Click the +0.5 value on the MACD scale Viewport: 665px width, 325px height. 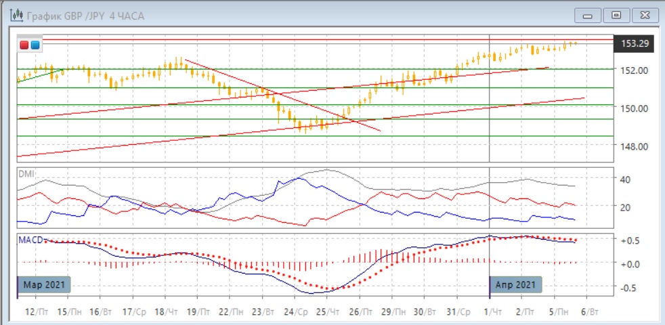coord(631,240)
